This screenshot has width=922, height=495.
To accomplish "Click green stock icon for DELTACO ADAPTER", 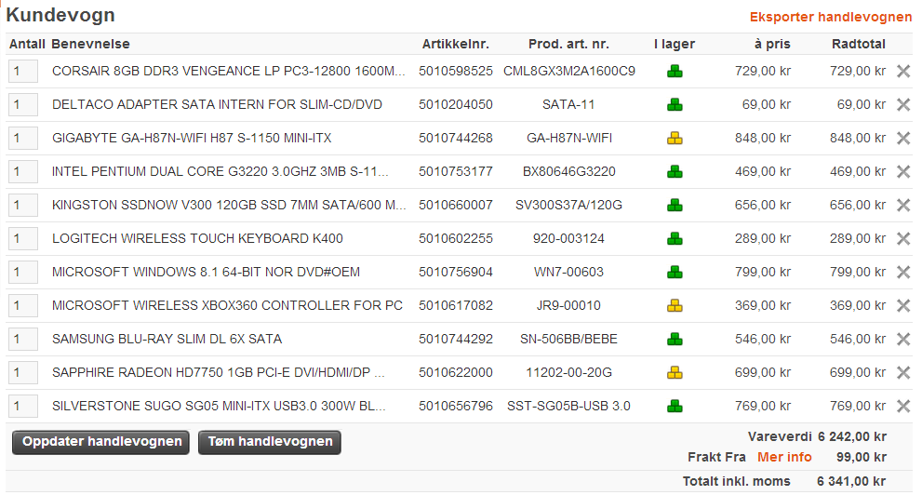I will pyautogui.click(x=675, y=104).
